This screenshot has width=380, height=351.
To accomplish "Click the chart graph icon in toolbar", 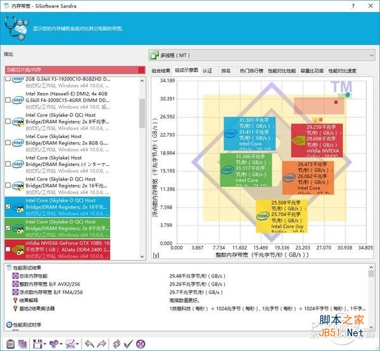I will click(70, 344).
